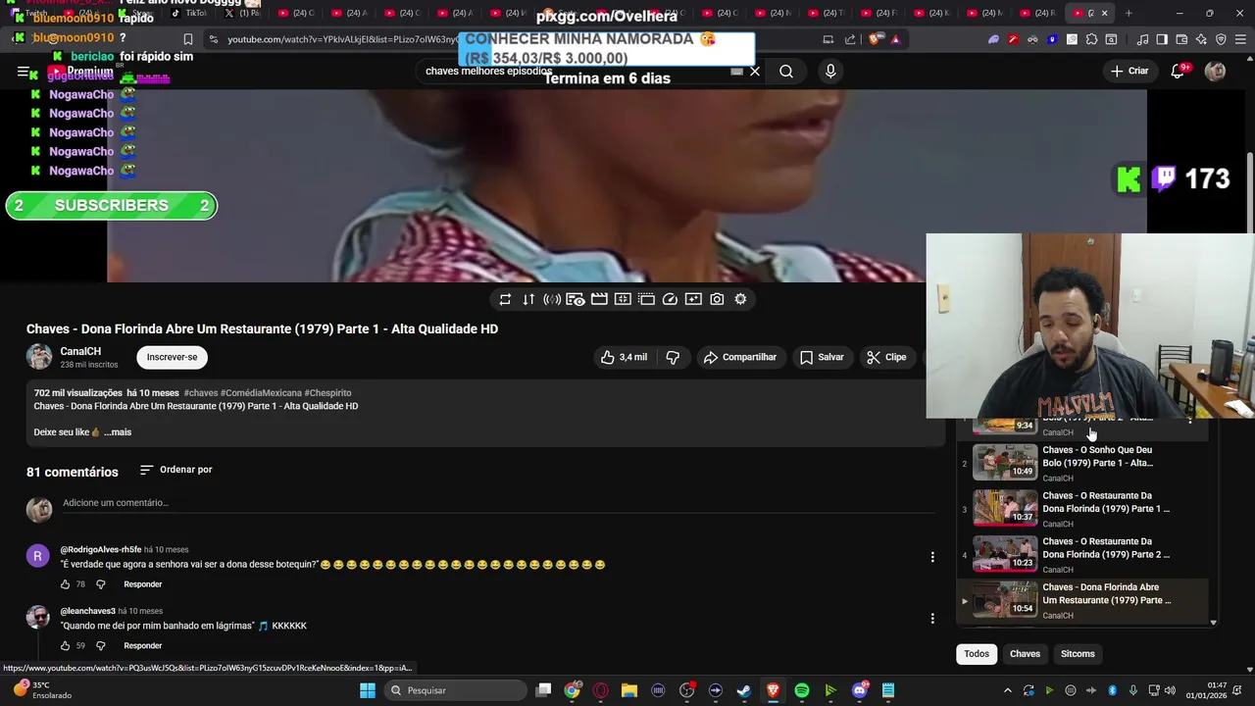Open Spotify from the taskbar

(x=802, y=690)
